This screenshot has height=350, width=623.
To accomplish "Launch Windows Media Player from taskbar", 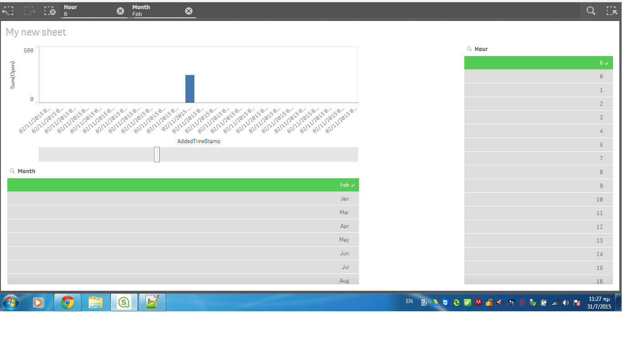I will coord(38,302).
